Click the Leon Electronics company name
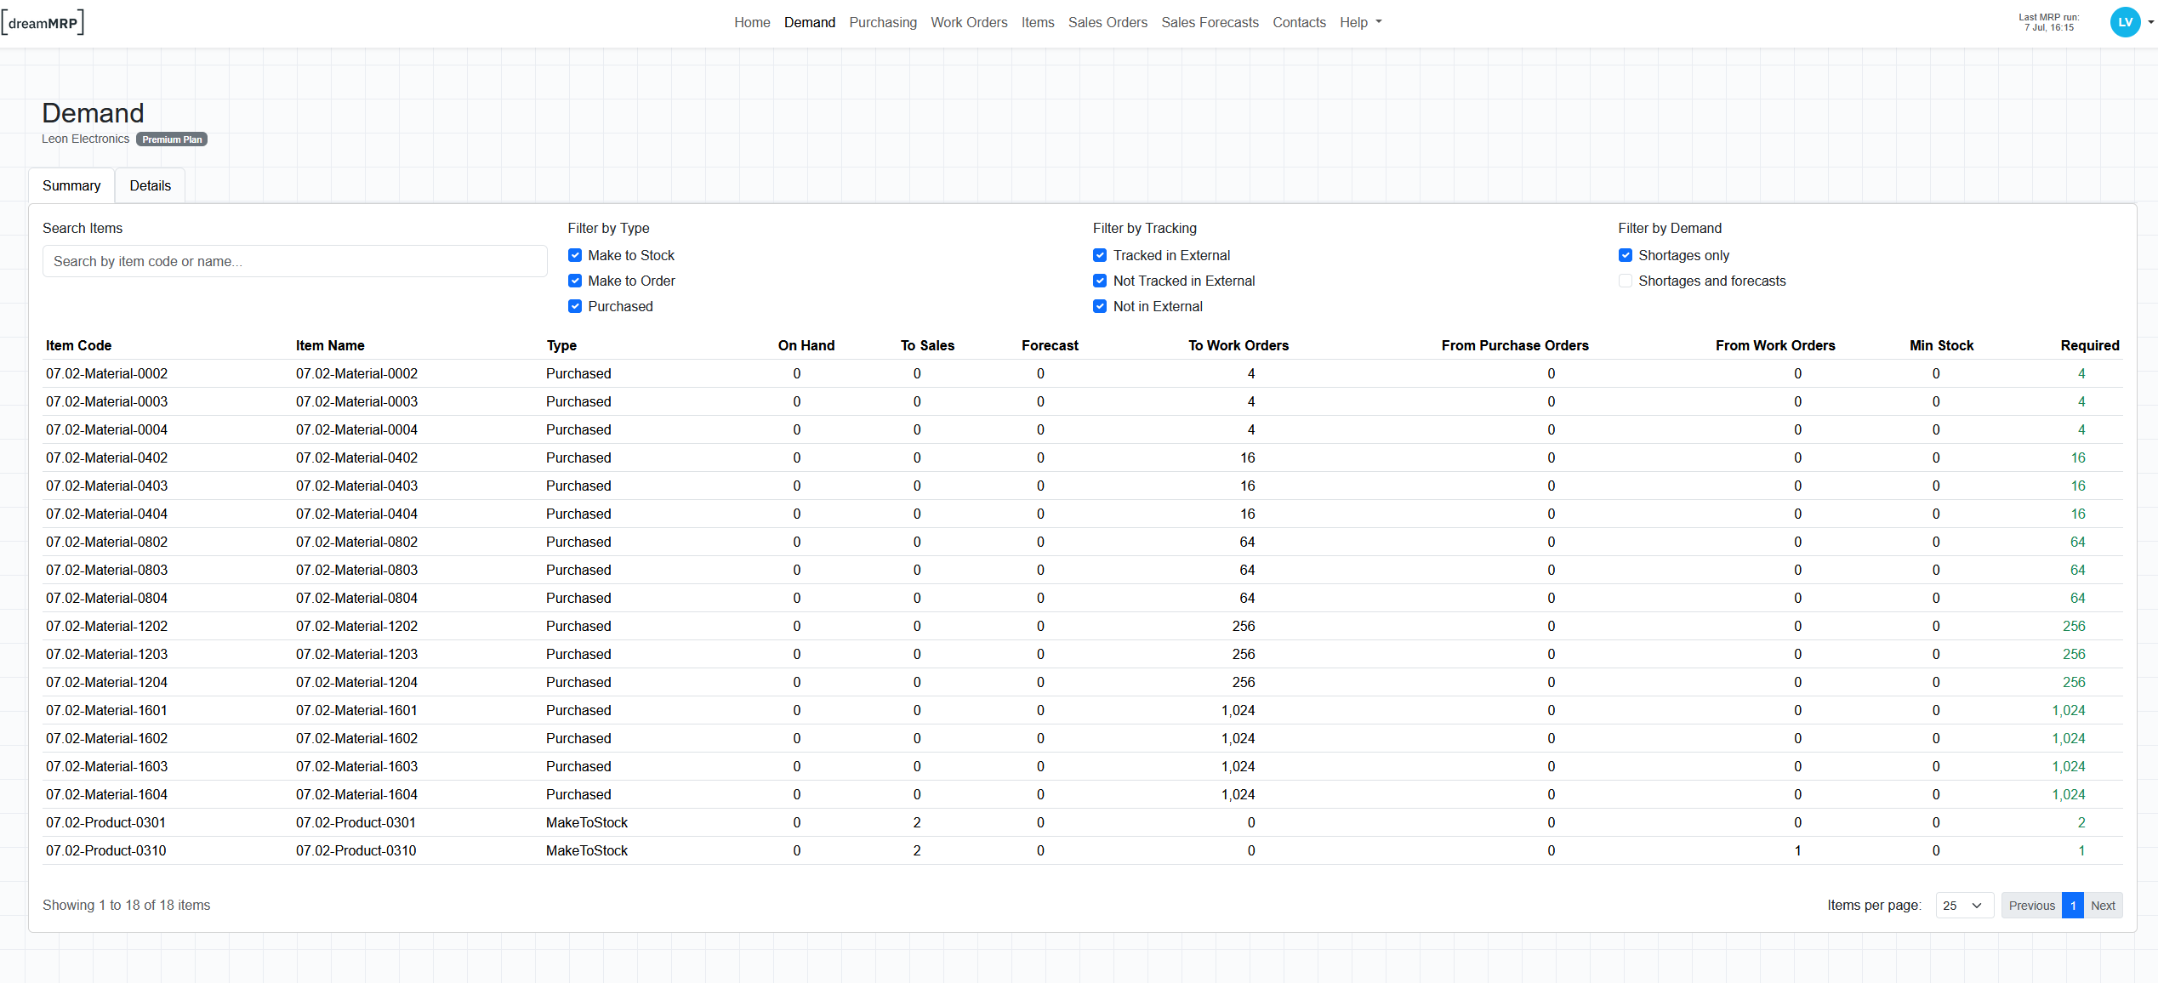Viewport: 2158px width, 983px height. (86, 139)
